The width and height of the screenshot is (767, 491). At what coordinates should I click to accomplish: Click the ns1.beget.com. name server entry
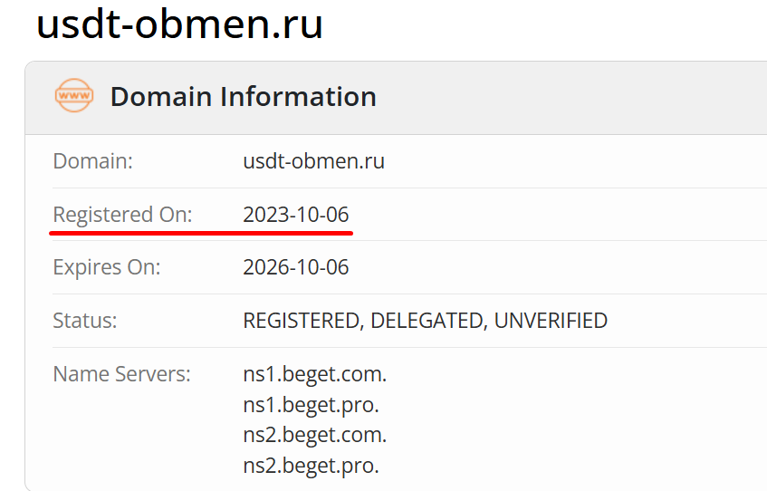(314, 373)
